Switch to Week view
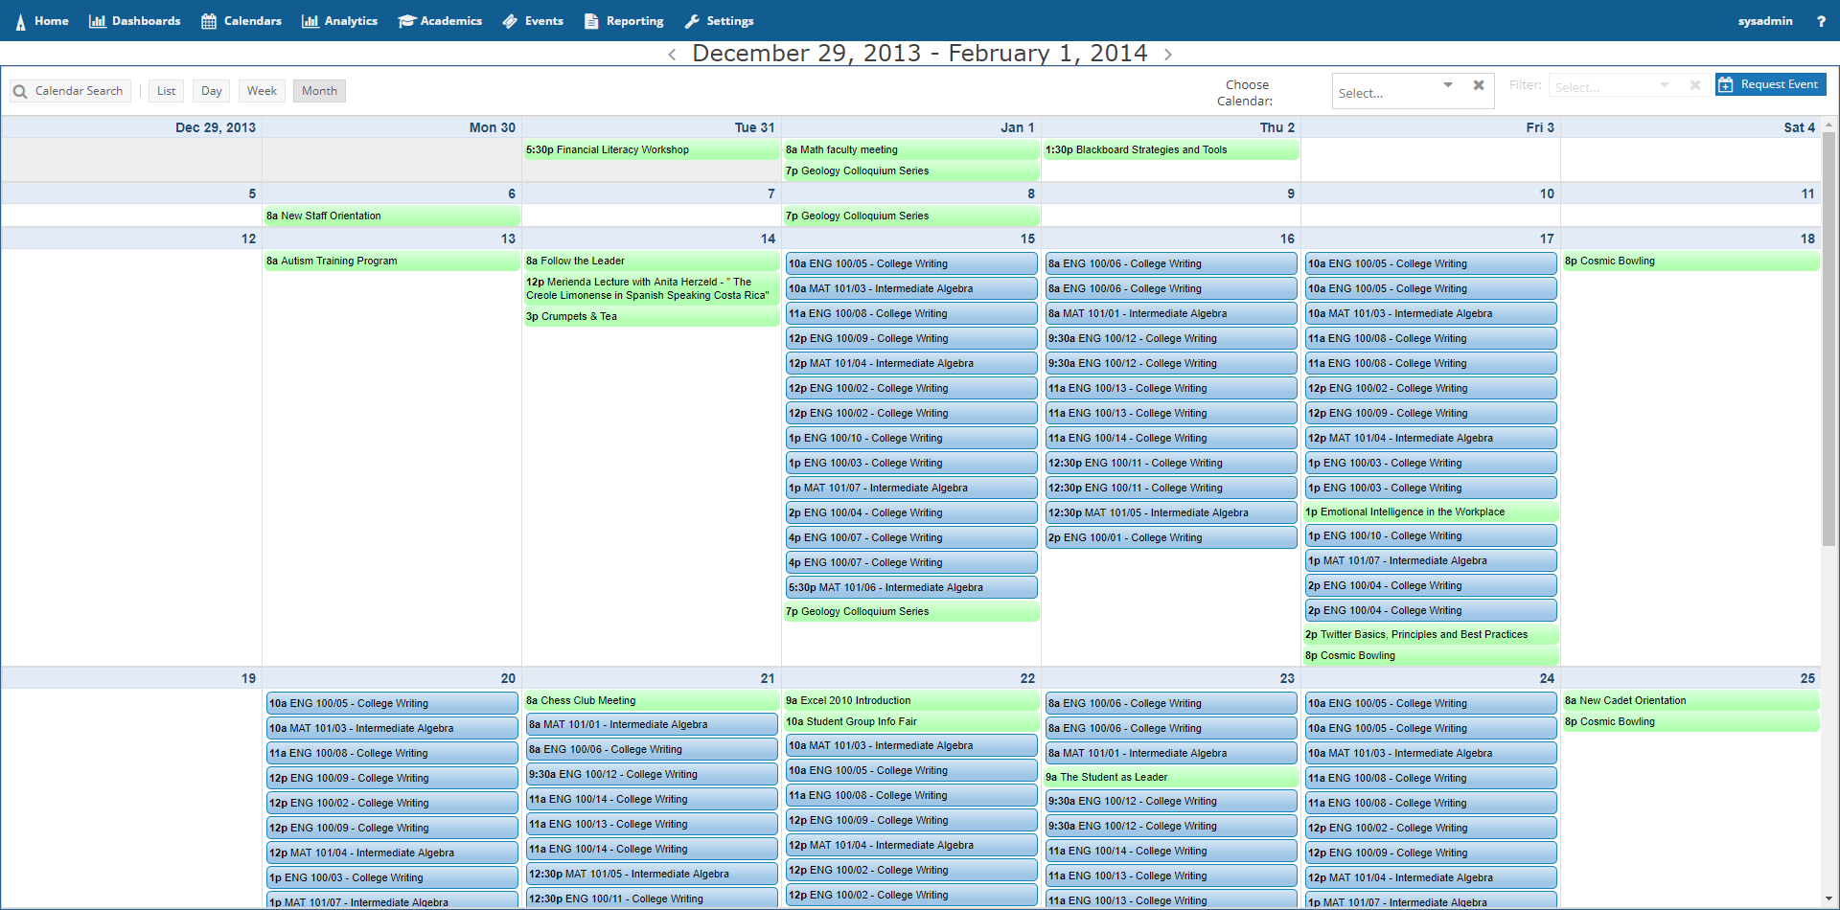1840x910 pixels. 262,91
